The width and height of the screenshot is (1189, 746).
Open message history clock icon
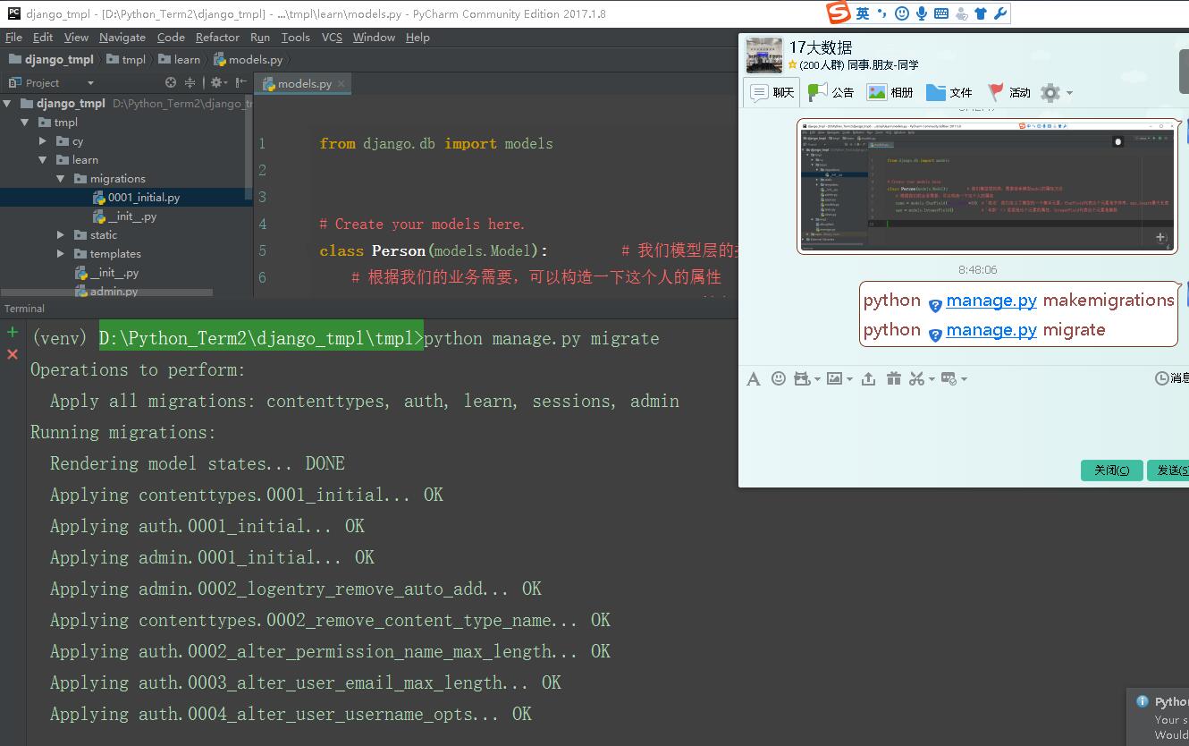point(1161,378)
